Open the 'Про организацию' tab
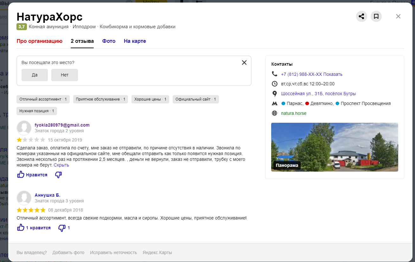415x262 pixels. (40, 41)
